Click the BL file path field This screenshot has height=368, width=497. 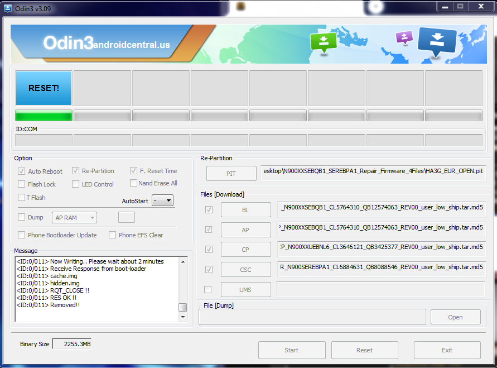point(381,209)
